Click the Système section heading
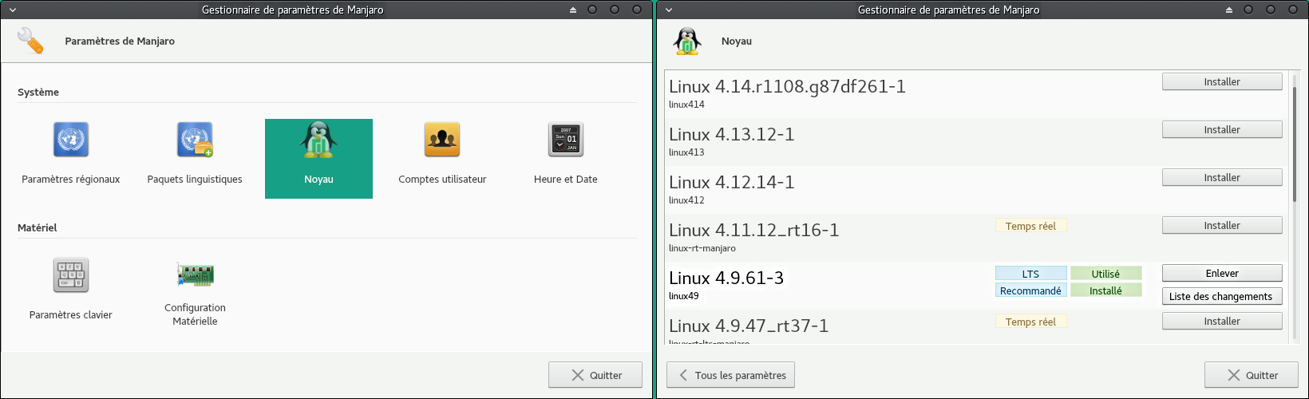1309x399 pixels. click(38, 92)
